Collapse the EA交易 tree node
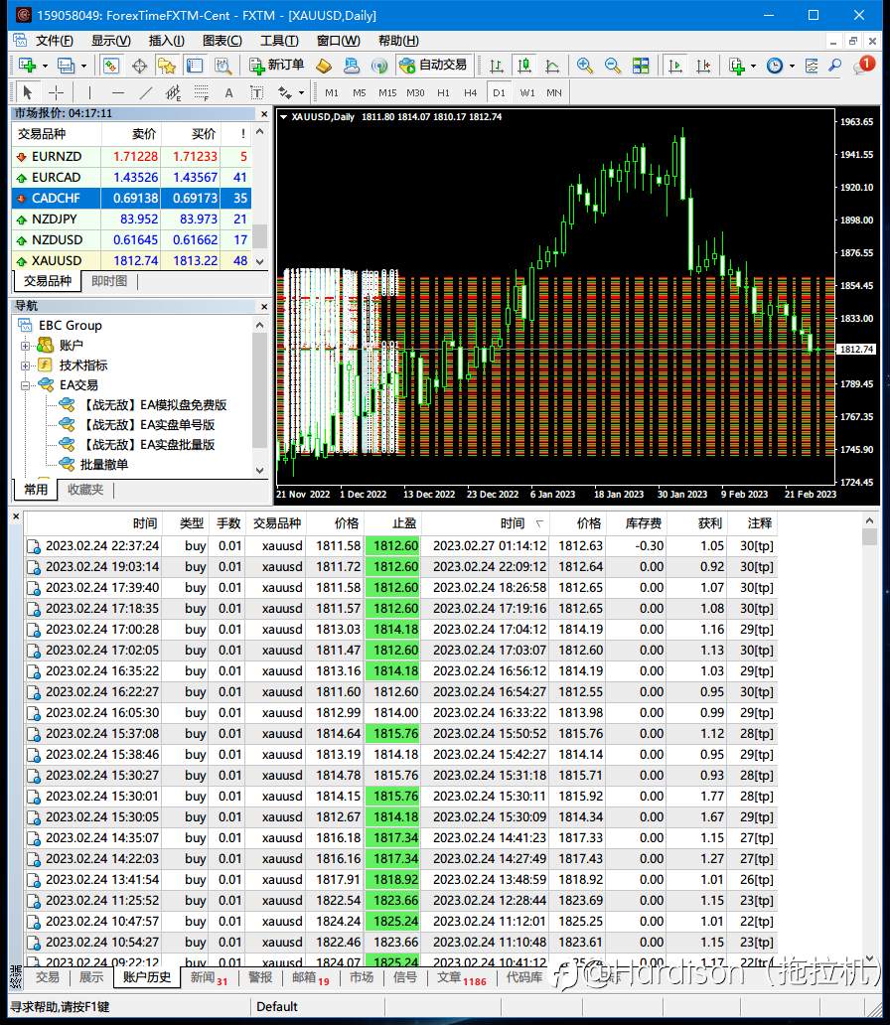 [x=26, y=385]
